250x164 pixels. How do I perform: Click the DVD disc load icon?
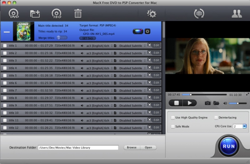[14, 14]
